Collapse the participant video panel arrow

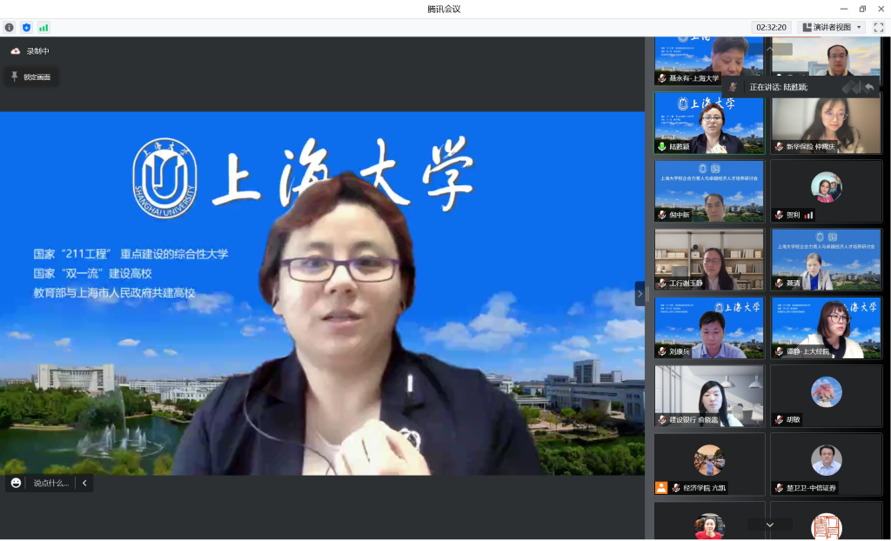click(x=640, y=294)
